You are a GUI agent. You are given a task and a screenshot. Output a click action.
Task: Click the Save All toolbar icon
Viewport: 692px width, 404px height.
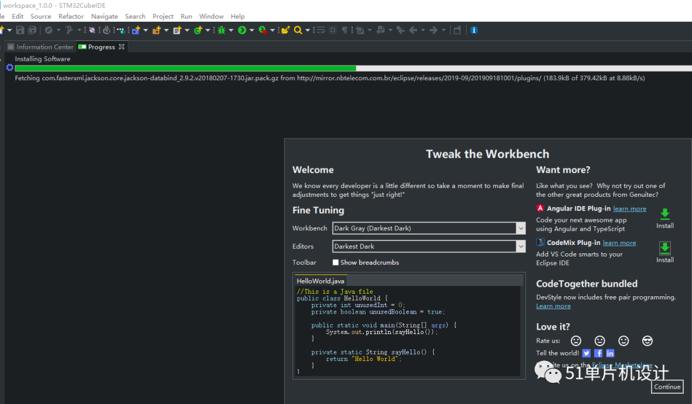pos(32,30)
